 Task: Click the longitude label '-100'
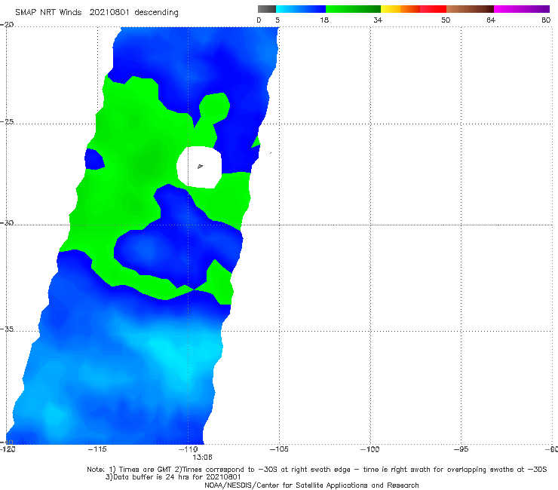pyautogui.click(x=369, y=449)
